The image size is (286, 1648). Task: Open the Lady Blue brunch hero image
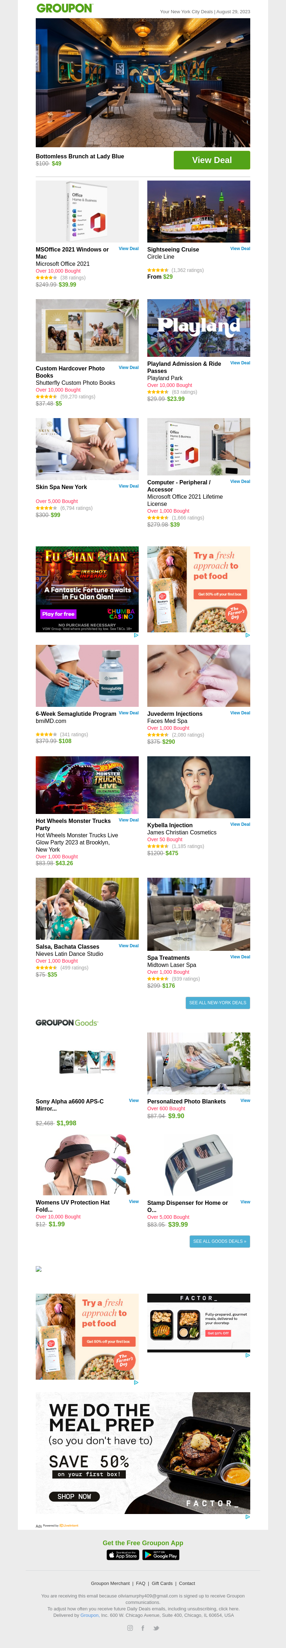(x=143, y=82)
